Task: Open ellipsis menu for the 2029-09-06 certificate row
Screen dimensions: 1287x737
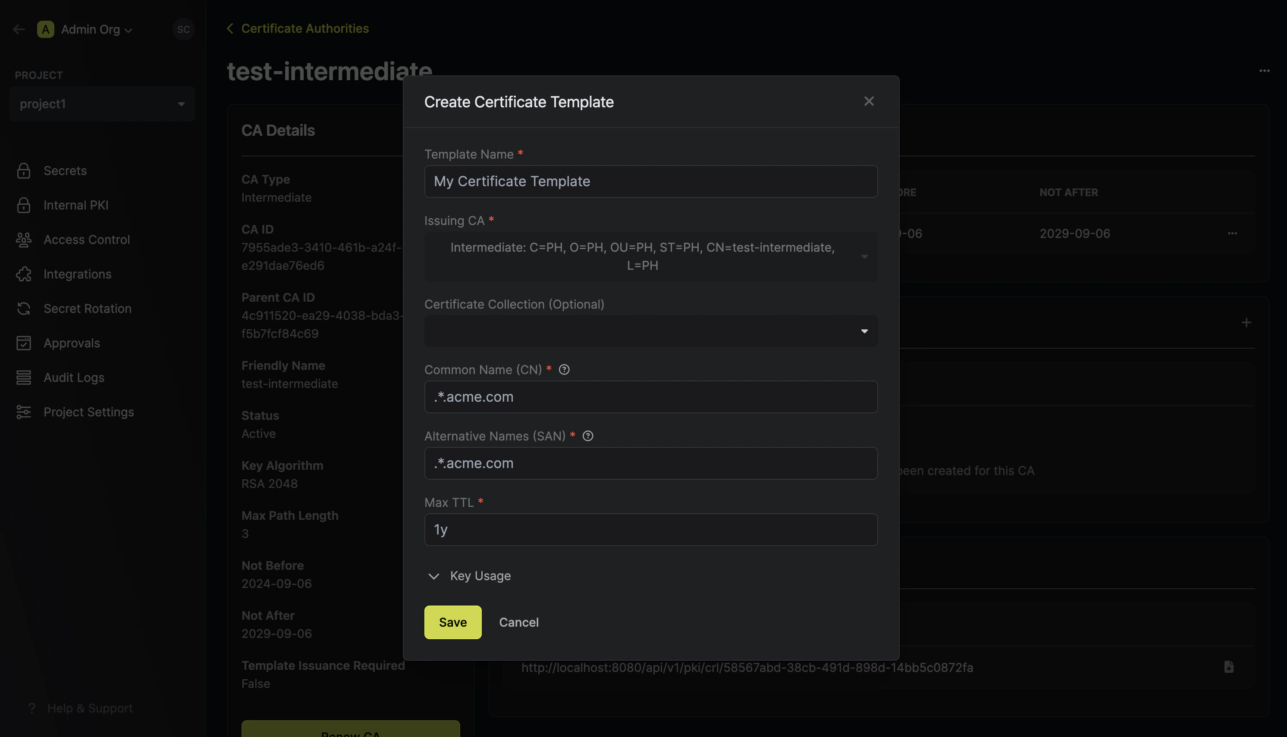Action: click(1232, 233)
